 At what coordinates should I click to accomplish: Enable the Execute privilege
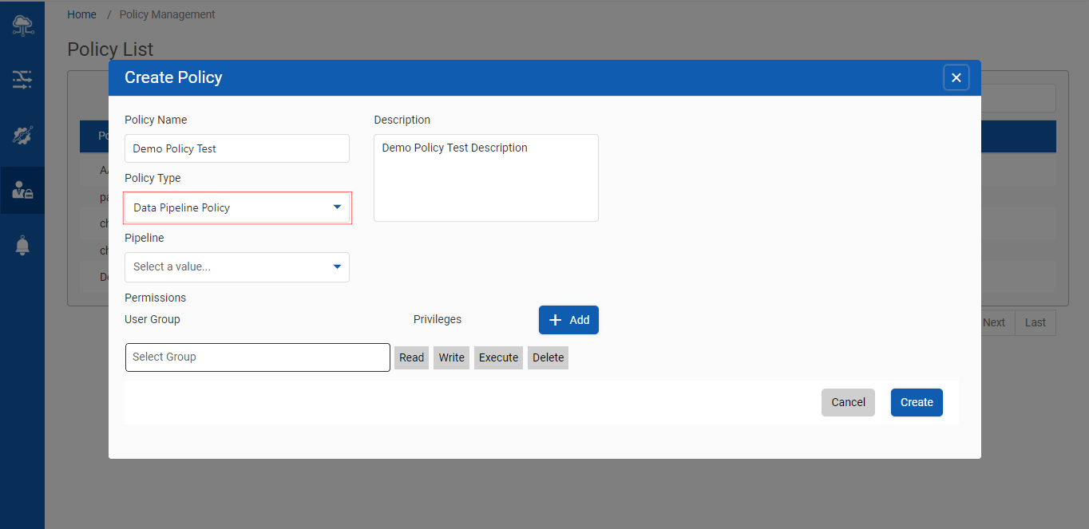[498, 357]
